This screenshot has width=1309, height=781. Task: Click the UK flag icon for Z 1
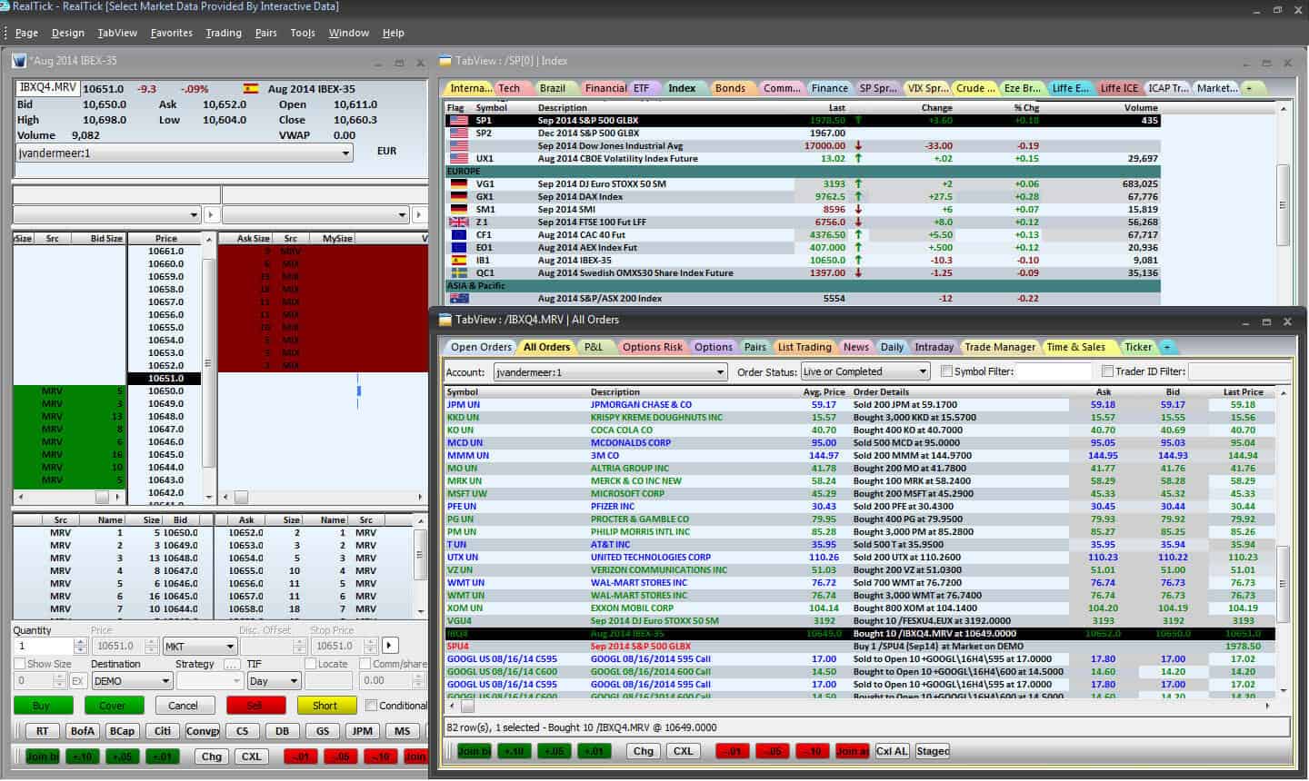coord(459,222)
